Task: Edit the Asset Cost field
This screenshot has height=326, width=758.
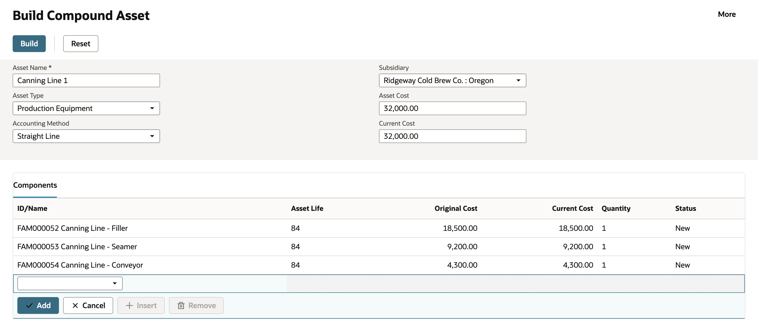Action: (452, 108)
